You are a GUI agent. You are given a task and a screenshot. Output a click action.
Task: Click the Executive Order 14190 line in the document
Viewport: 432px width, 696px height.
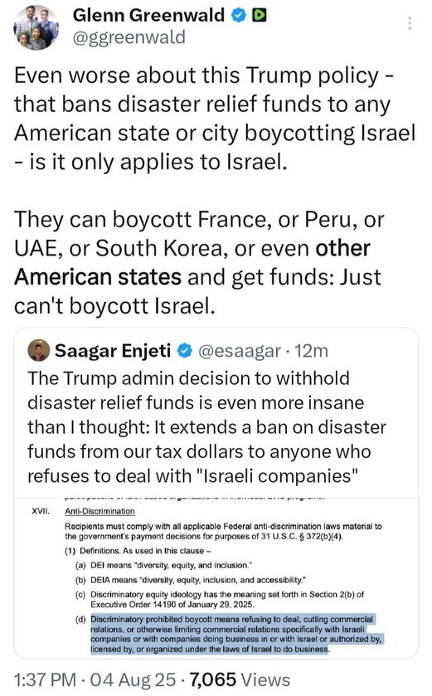172,604
